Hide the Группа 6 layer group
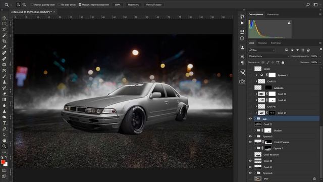 pos(250,173)
